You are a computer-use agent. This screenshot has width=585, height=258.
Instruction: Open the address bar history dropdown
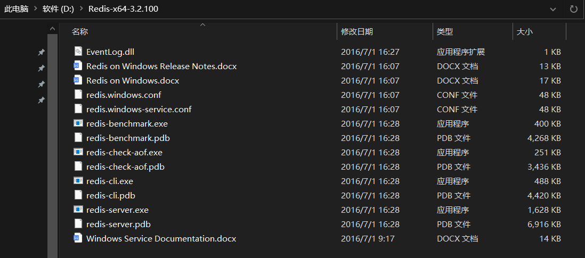point(554,9)
